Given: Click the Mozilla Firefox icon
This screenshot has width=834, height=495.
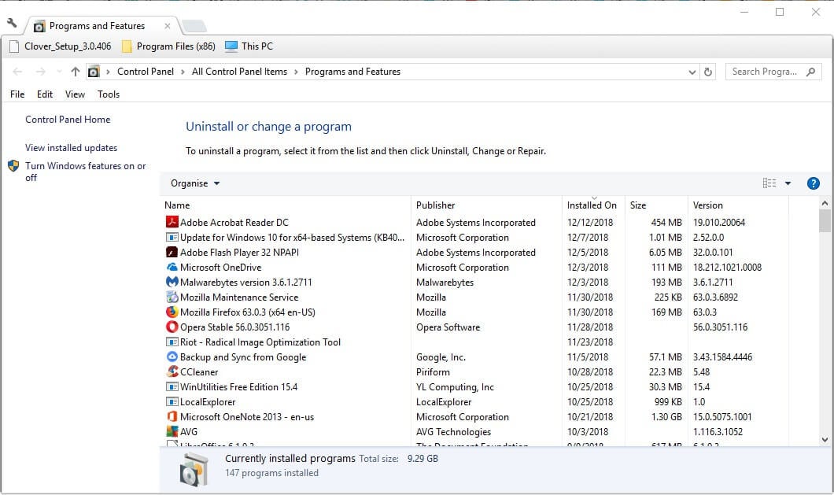Looking at the screenshot, I should [172, 312].
